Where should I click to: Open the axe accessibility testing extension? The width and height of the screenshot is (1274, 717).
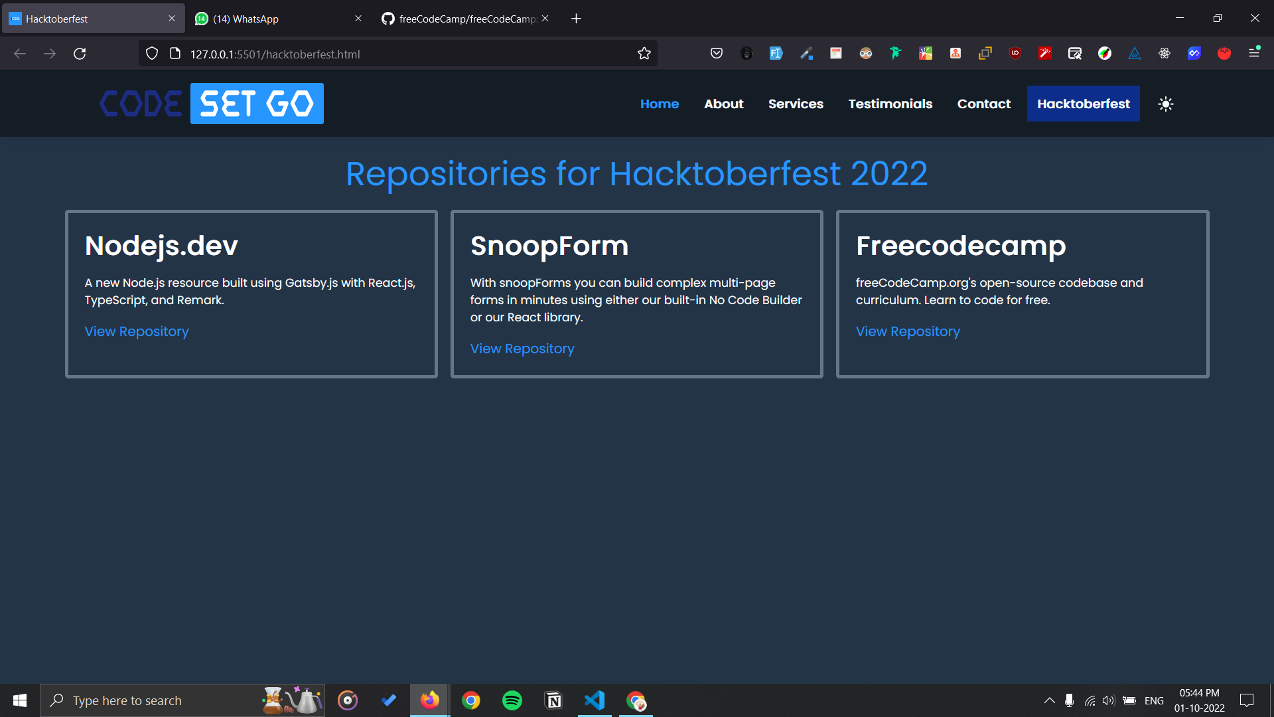point(1134,53)
